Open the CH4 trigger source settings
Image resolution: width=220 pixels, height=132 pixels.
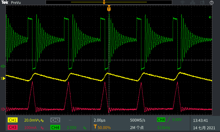click(161, 120)
